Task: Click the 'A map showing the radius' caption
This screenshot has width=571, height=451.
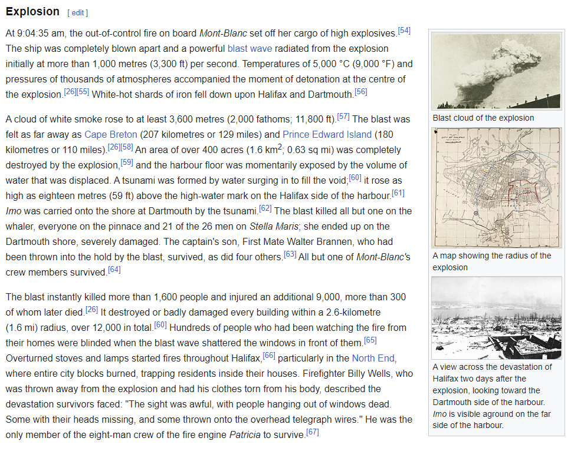Action: click(x=492, y=261)
